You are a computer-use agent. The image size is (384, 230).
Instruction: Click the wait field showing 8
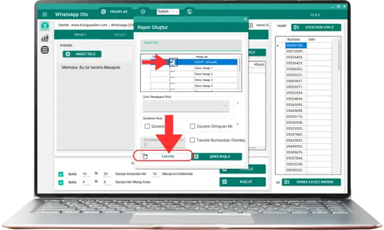[106, 182]
